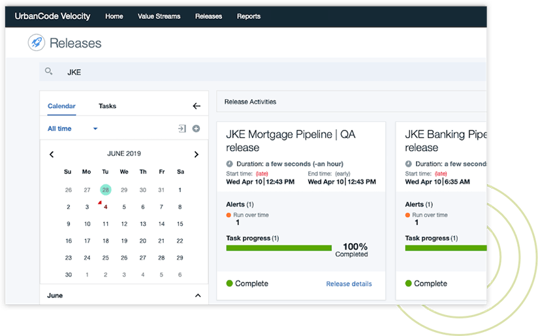Click the JKE search input field
This screenshot has width=538, height=336.
pyautogui.click(x=262, y=72)
